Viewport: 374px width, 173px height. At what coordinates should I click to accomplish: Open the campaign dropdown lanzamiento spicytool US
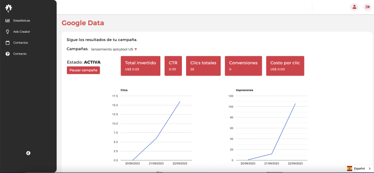pos(114,49)
